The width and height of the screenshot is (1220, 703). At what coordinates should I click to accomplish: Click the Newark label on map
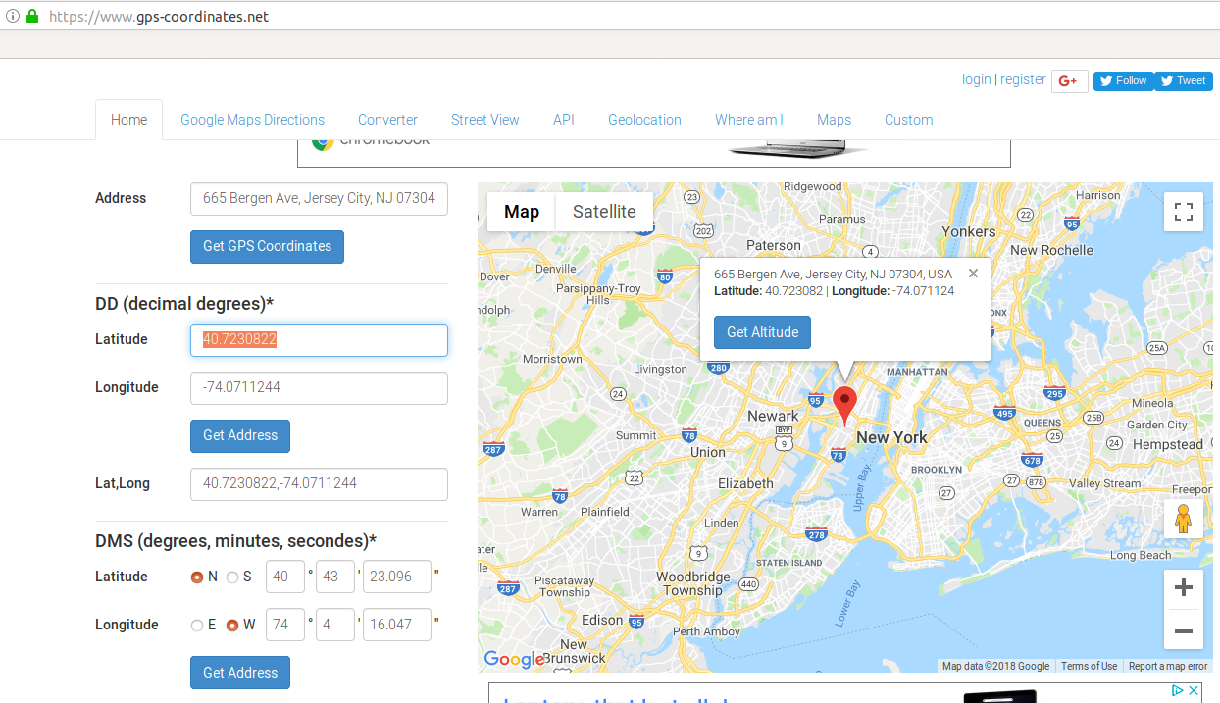pyautogui.click(x=773, y=416)
